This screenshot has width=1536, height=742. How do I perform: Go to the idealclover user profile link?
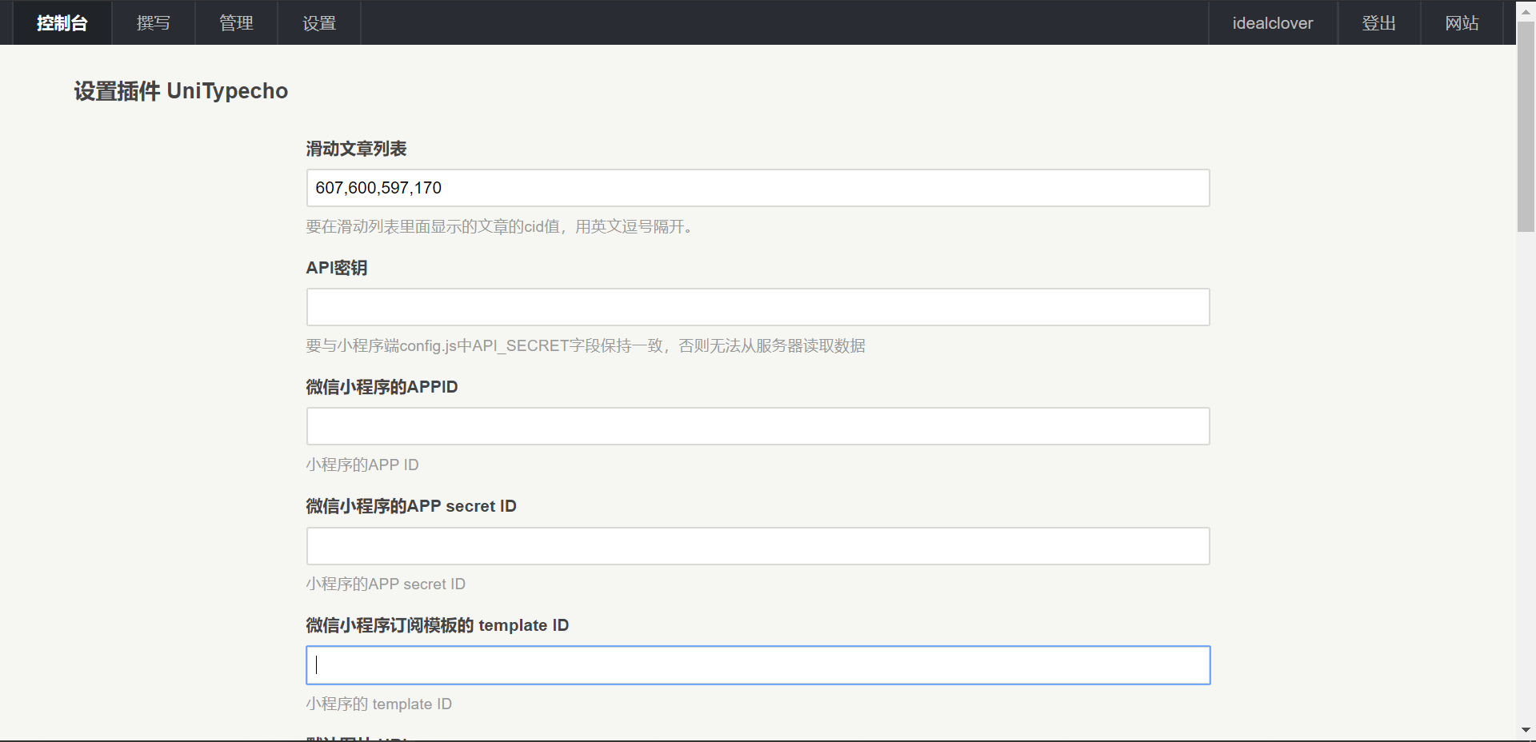click(1272, 23)
